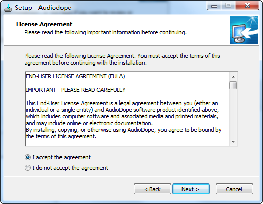Continue installation with the Next button
Screen dimensions: 263x204
click(191, 189)
